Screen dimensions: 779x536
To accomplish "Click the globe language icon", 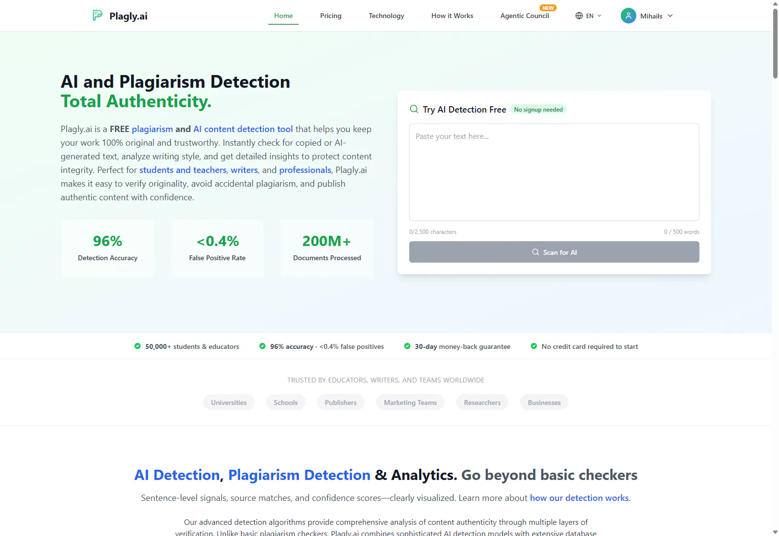I will (579, 16).
